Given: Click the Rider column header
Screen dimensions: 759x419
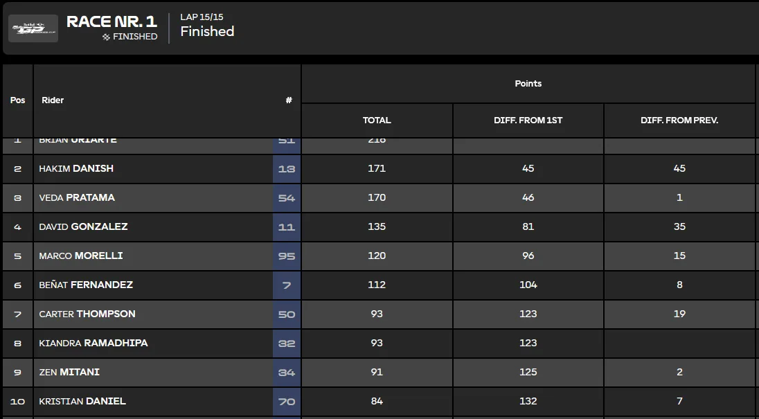Looking at the screenshot, I should [x=53, y=100].
